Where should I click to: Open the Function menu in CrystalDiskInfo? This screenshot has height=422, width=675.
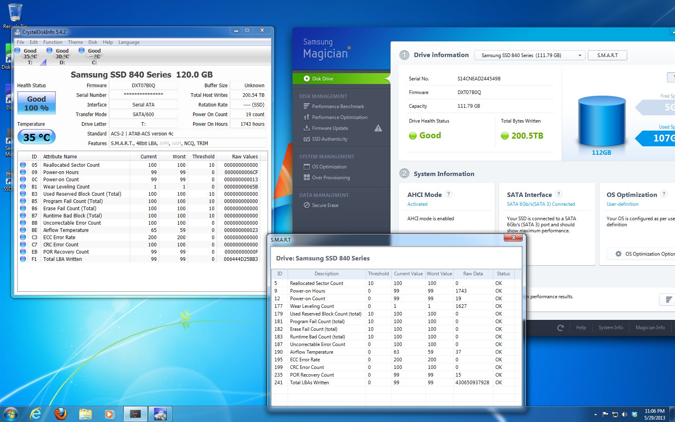53,42
